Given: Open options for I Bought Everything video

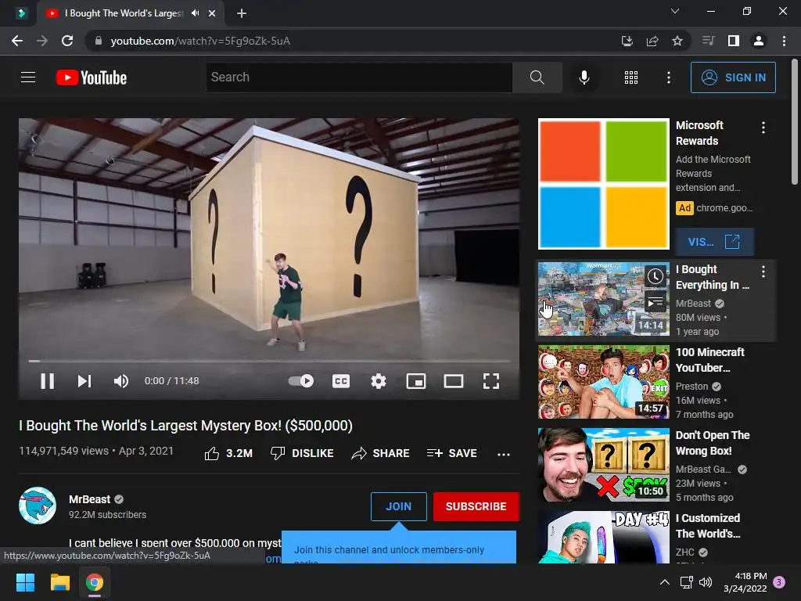Looking at the screenshot, I should pyautogui.click(x=763, y=272).
